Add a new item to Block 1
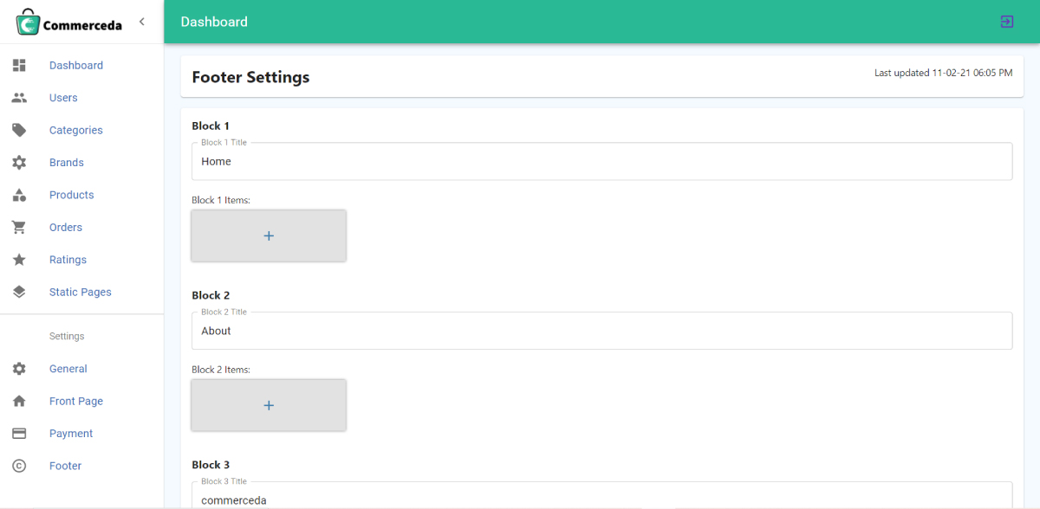 269,235
